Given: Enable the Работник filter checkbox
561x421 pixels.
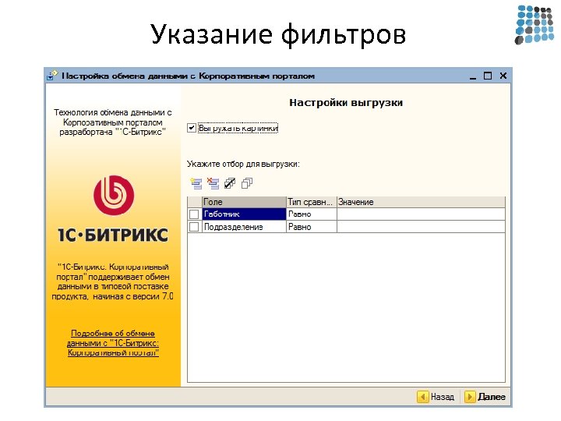Looking at the screenshot, I should tap(194, 214).
